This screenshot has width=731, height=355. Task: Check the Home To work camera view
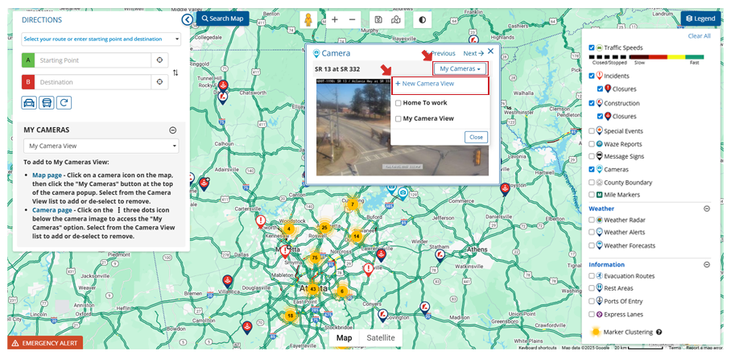[x=399, y=103]
